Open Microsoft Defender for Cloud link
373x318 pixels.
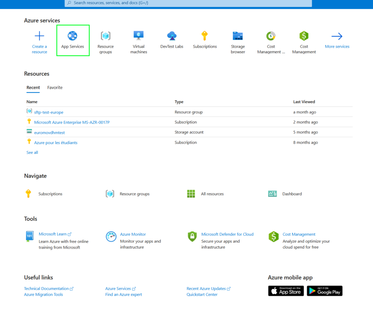click(x=227, y=234)
